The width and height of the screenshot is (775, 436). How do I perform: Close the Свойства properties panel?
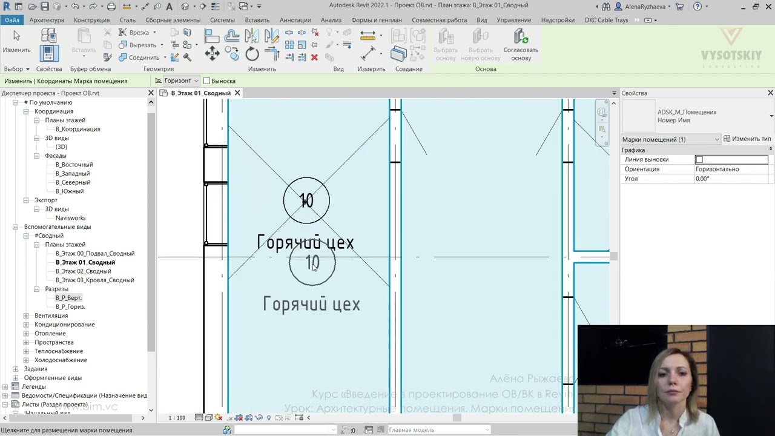770,93
